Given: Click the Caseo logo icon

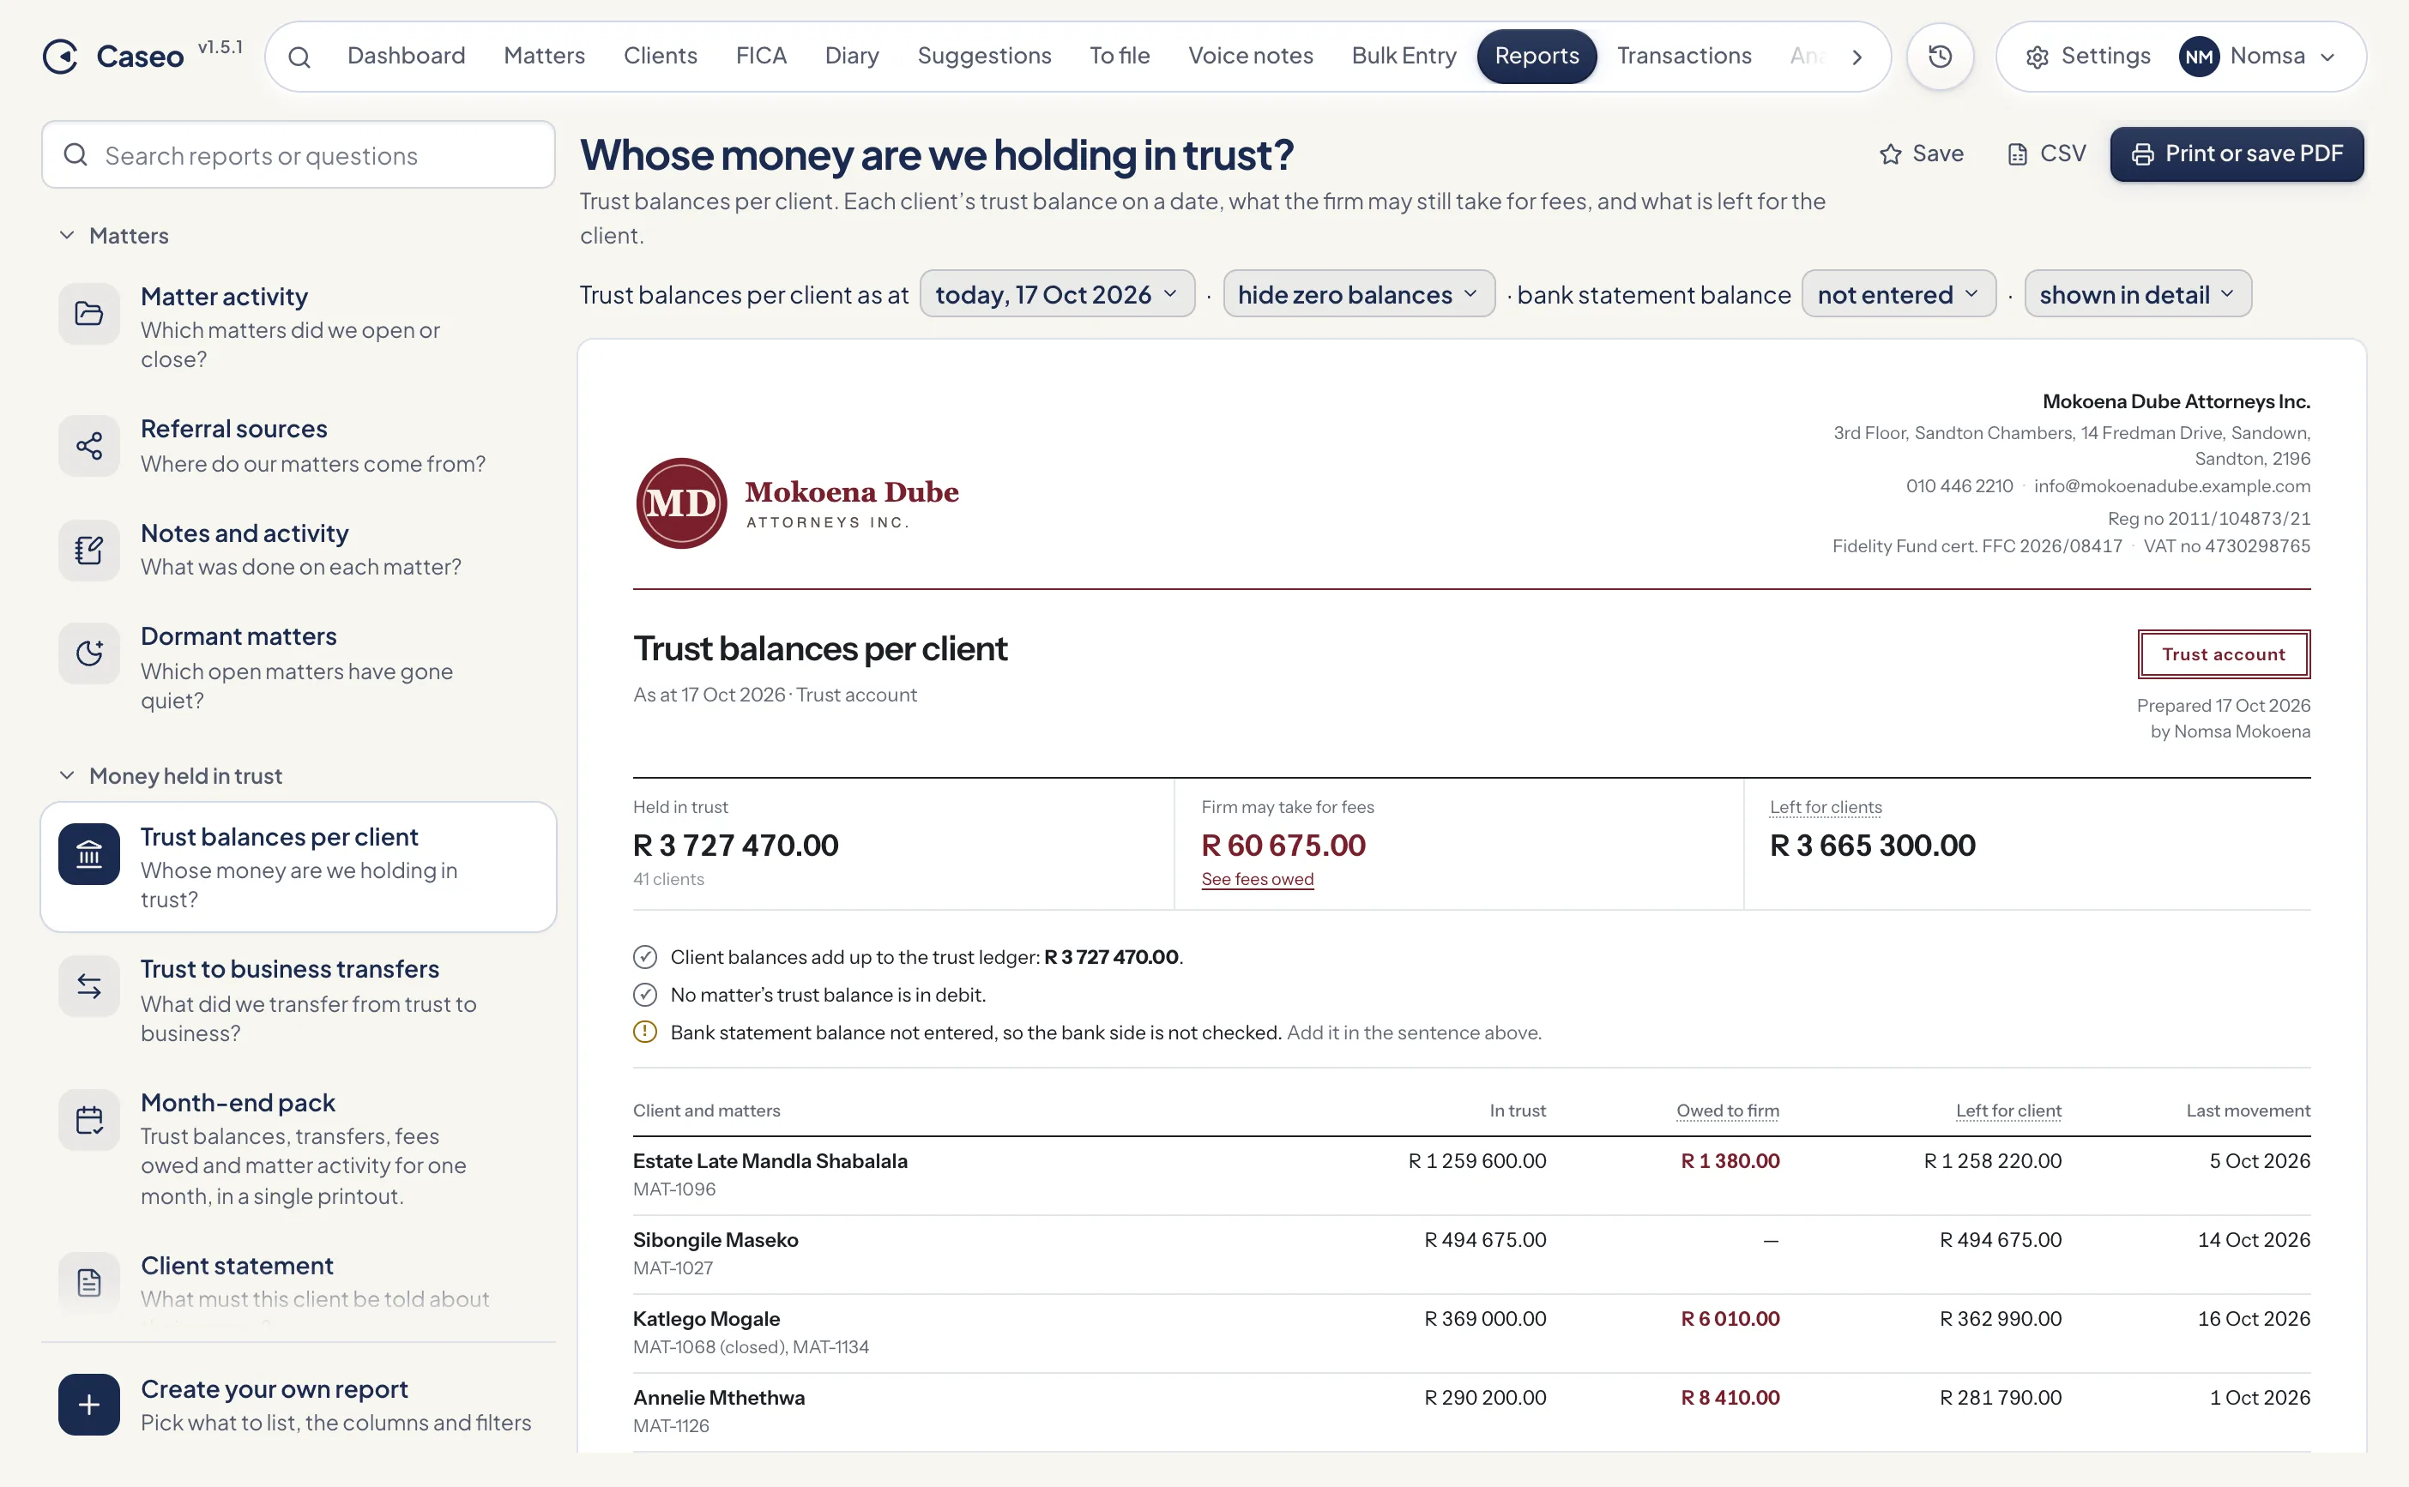Looking at the screenshot, I should pyautogui.click(x=60, y=56).
